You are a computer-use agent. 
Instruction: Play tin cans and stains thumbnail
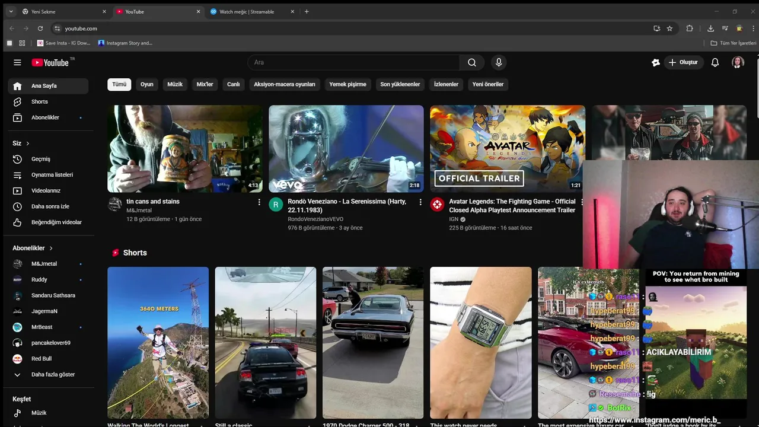click(185, 149)
